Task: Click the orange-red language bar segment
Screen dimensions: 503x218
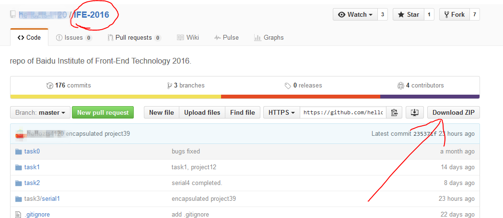Action: (x=301, y=97)
